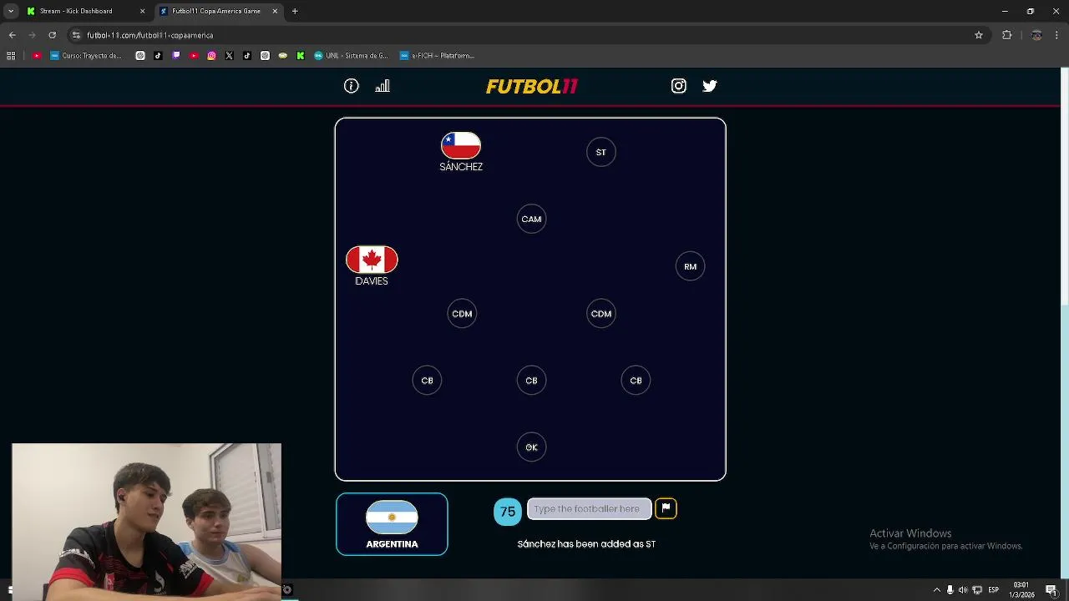1069x601 pixels.
Task: Click the give-up flag button
Action: (x=666, y=508)
